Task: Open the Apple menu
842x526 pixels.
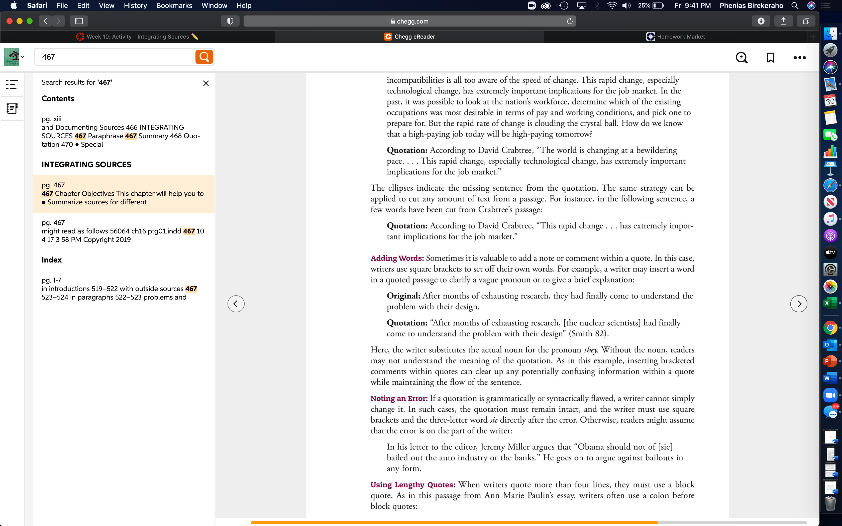Action: point(14,6)
